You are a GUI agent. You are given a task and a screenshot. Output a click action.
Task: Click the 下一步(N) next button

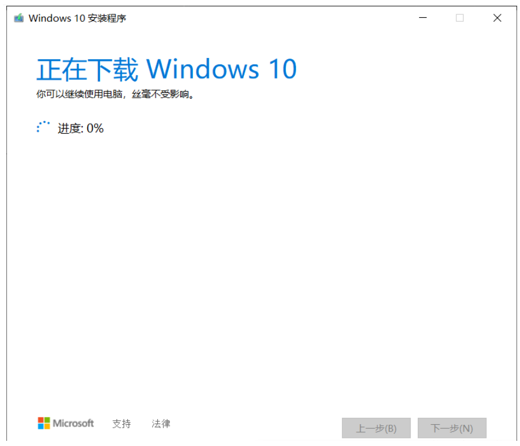[452, 428]
